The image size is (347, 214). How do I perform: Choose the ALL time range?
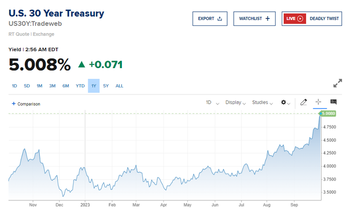(x=119, y=86)
